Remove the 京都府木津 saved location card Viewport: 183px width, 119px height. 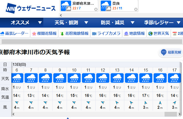coord(96,9)
